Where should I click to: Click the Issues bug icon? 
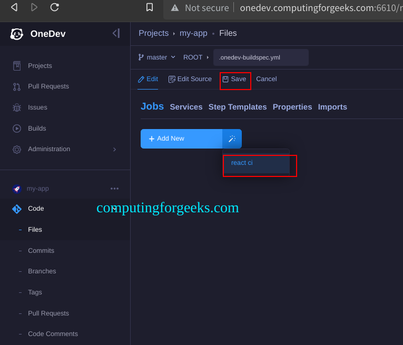click(17, 107)
